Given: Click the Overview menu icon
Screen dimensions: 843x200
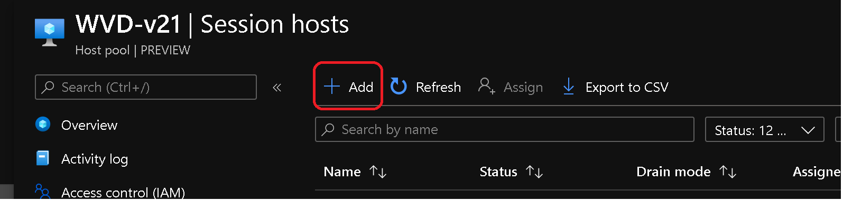Looking at the screenshot, I should [x=43, y=125].
